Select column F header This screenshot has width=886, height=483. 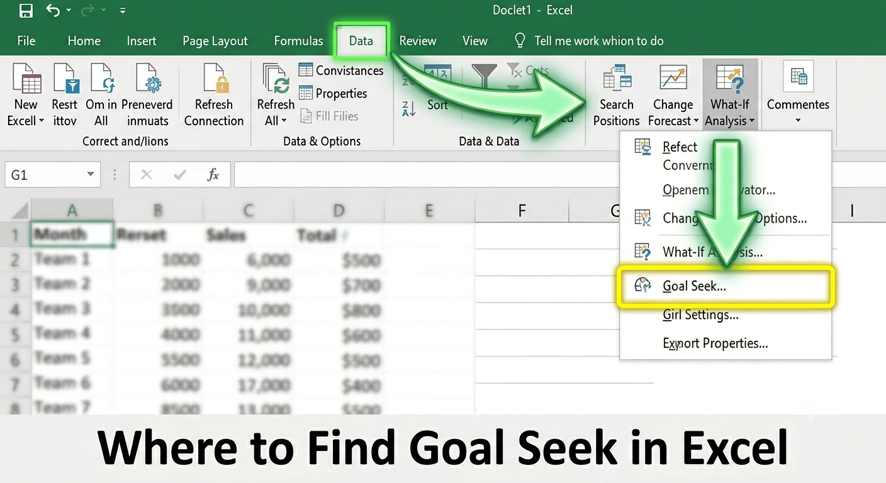pos(522,211)
